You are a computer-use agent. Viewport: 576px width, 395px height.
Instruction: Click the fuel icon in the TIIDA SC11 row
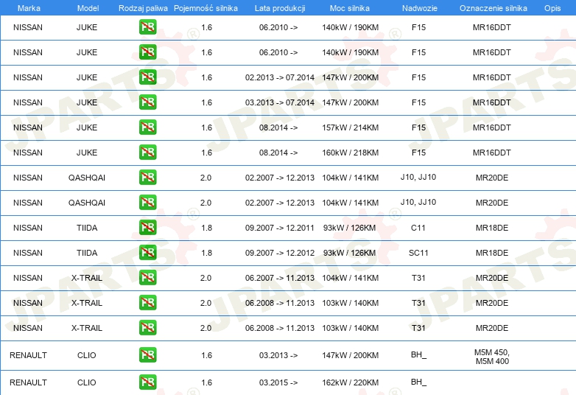click(x=147, y=253)
